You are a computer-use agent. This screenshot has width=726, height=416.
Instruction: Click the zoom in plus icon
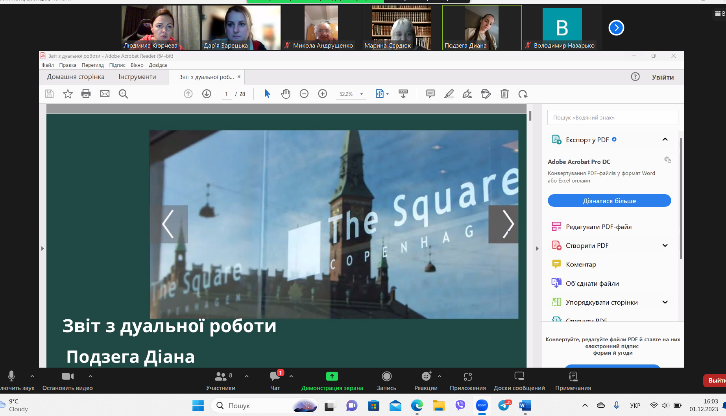[x=323, y=94]
